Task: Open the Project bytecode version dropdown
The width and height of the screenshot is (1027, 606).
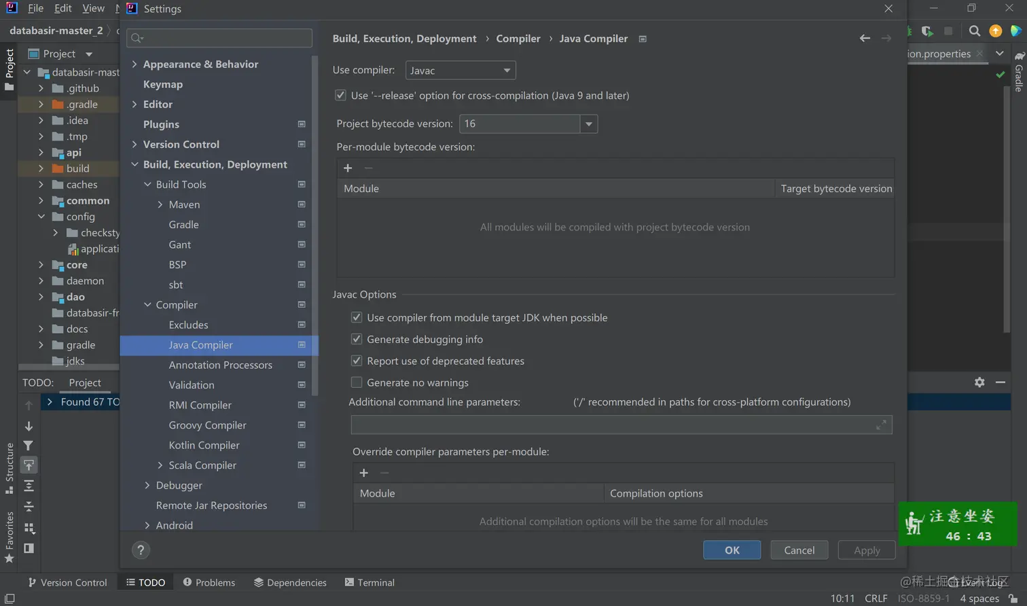Action: [588, 124]
